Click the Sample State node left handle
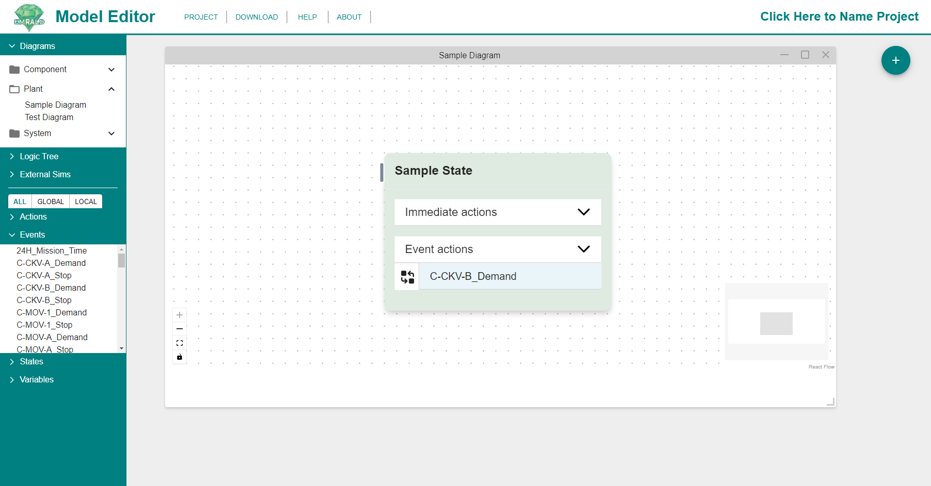 pyautogui.click(x=382, y=173)
